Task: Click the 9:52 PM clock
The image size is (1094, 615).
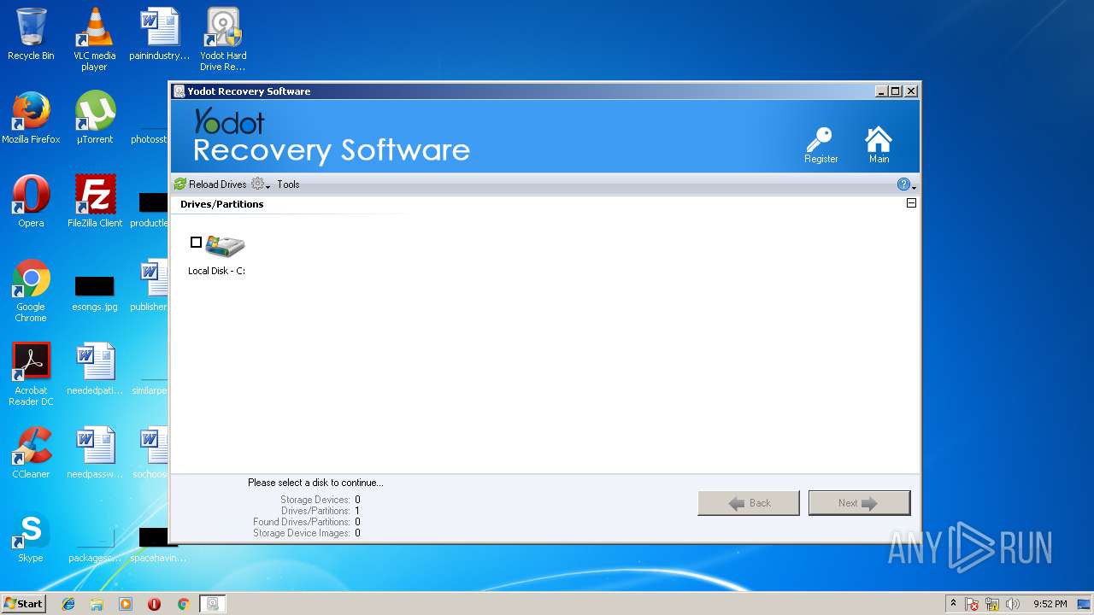Action: point(1050,604)
